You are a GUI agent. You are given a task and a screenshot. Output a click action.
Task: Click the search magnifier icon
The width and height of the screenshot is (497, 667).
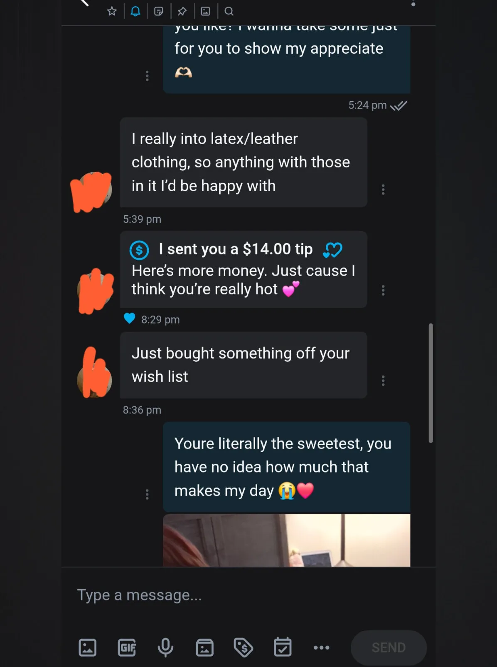click(x=229, y=11)
